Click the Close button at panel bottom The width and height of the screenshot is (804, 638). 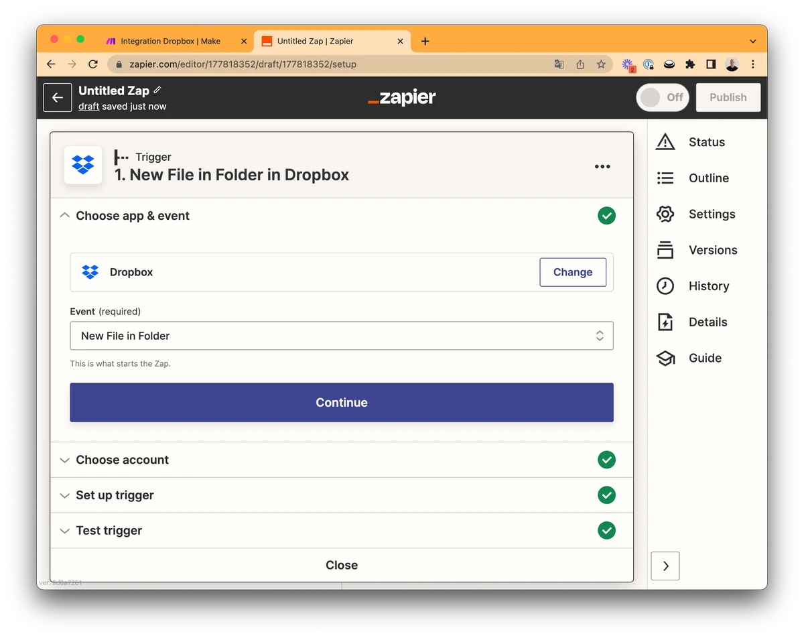[x=342, y=565]
